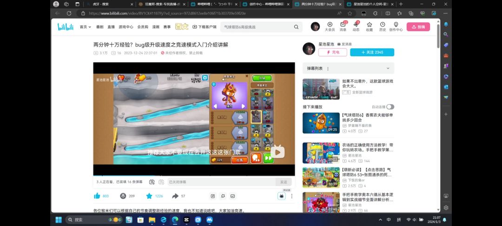
Task: Click the 发消息 link beside uploader name
Action: 344,44
